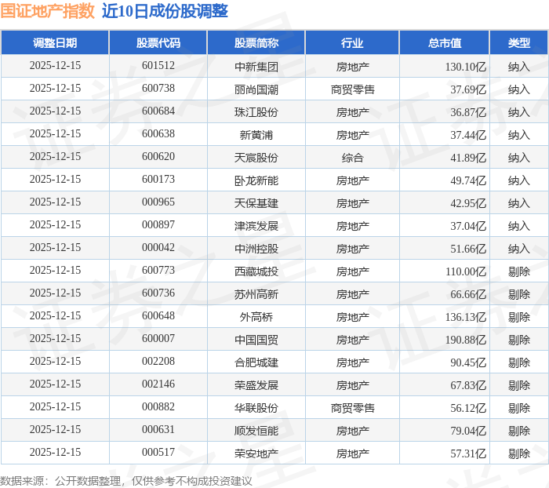This screenshot has width=549, height=488.
Task: Click stock name 珠江股份
Action: coord(256,112)
